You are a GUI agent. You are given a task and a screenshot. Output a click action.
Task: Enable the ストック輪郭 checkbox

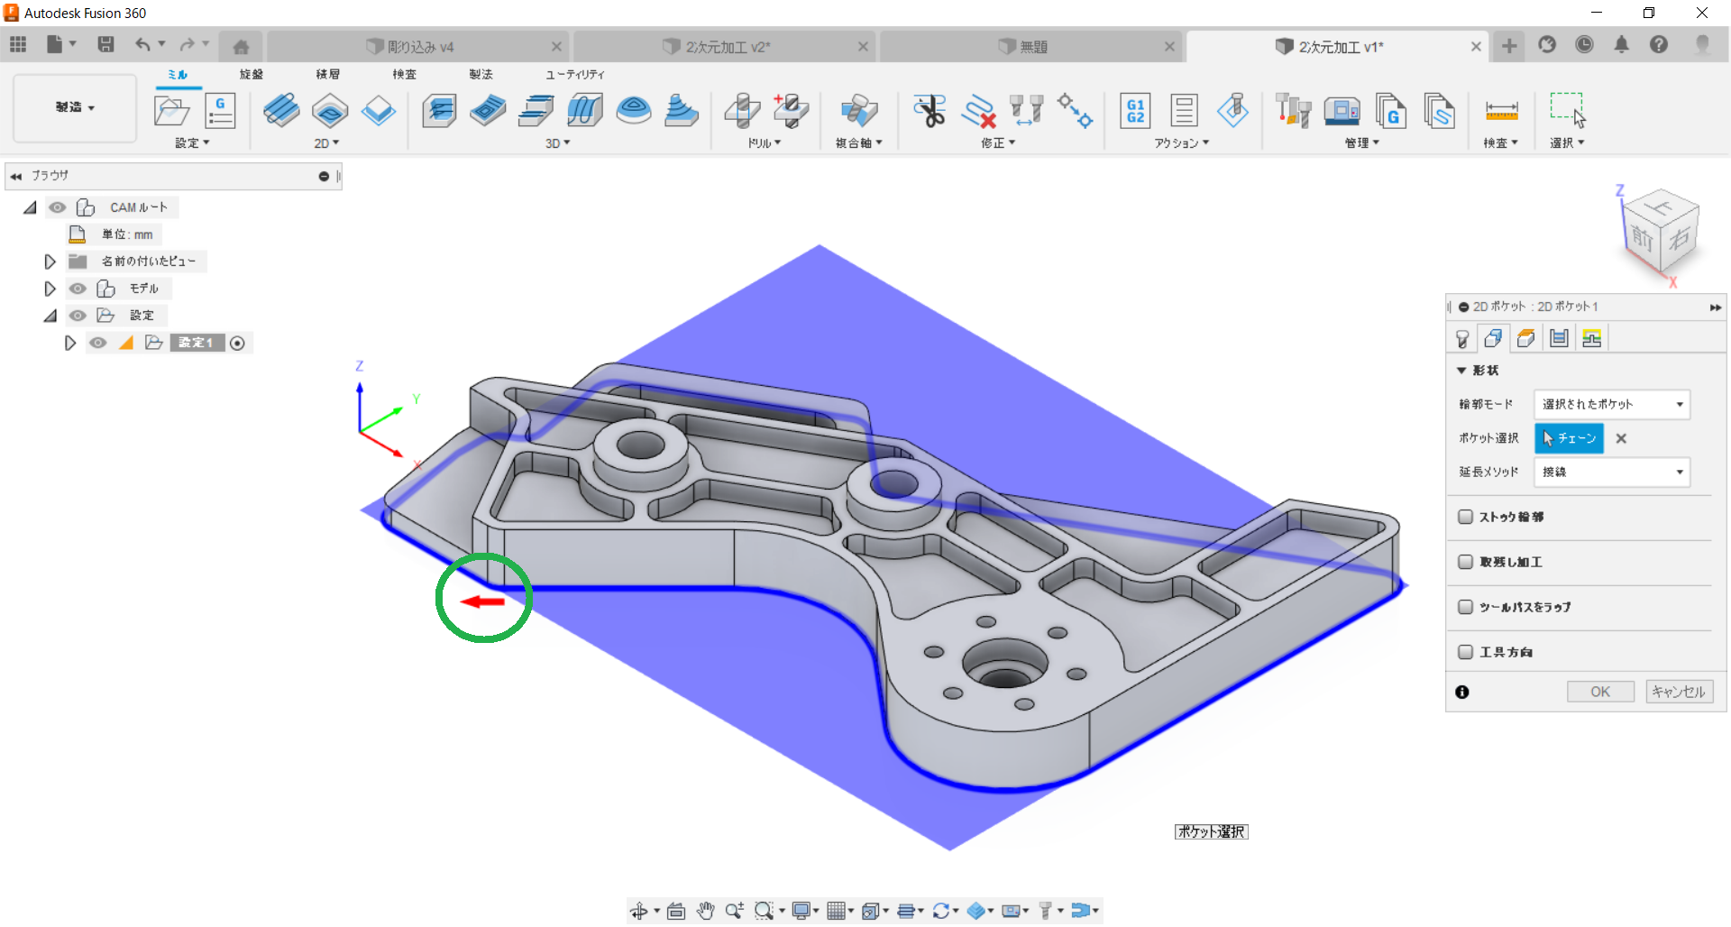pyautogui.click(x=1465, y=517)
